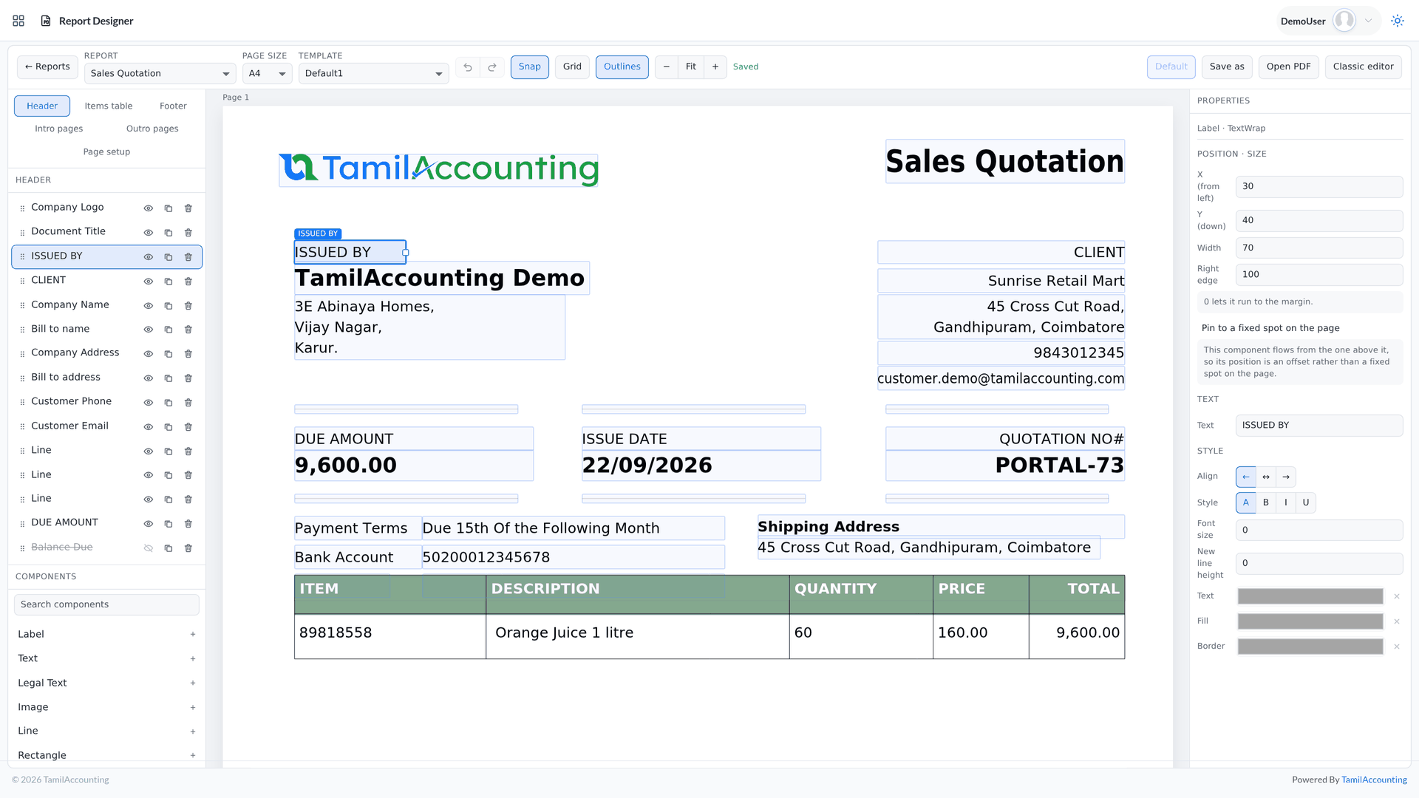
Task: Zoom in with the plus button
Action: pyautogui.click(x=715, y=67)
